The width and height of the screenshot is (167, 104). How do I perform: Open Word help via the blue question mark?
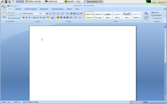(x=165, y=9)
